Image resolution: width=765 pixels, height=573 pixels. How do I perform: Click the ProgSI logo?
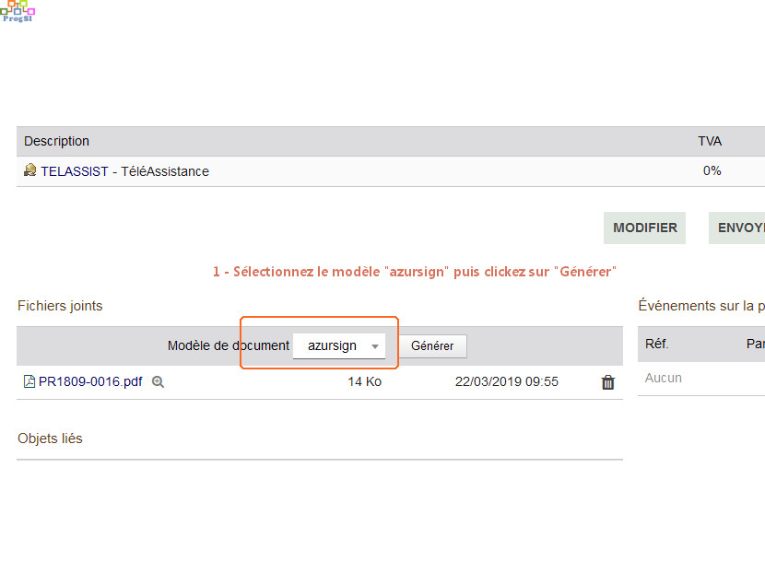(18, 11)
